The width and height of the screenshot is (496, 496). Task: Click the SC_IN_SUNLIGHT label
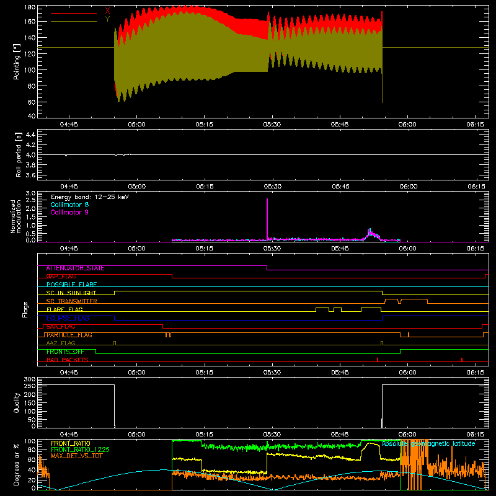pyautogui.click(x=71, y=293)
